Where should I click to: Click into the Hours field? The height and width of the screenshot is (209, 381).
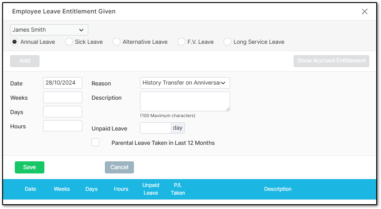click(63, 126)
